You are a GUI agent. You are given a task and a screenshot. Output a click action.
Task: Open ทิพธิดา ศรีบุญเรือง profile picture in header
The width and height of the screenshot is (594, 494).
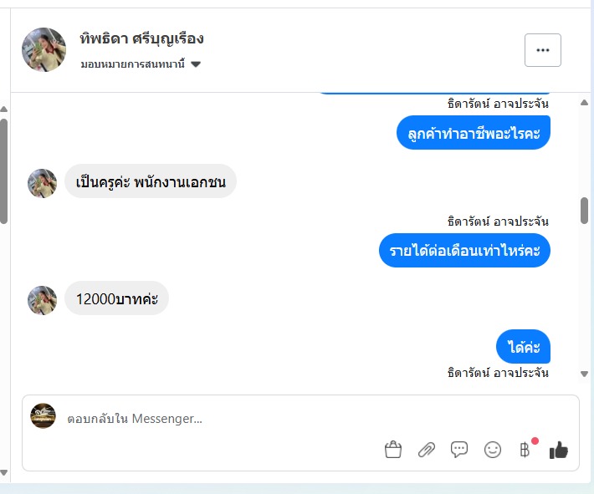click(x=44, y=49)
